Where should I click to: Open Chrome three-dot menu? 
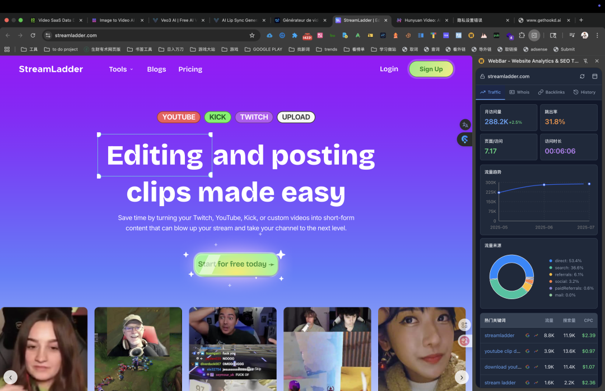[x=597, y=35]
